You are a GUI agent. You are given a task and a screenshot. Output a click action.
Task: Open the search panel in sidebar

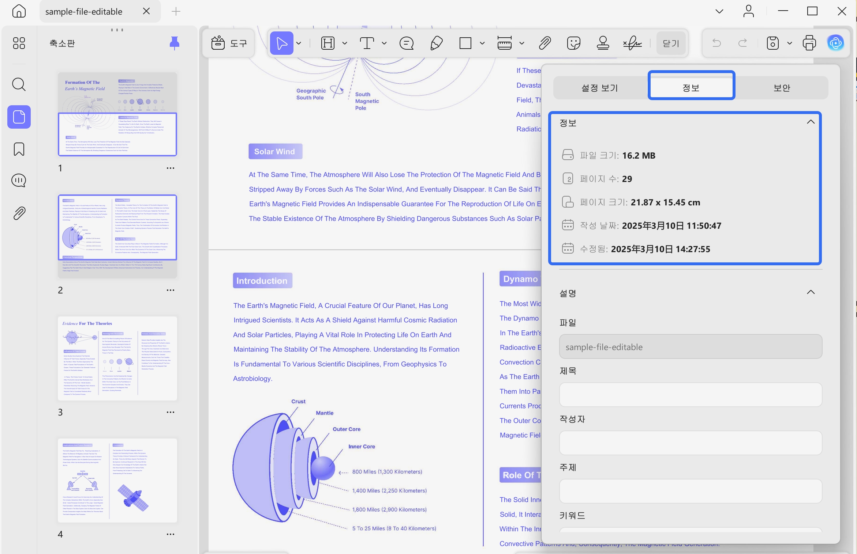19,84
